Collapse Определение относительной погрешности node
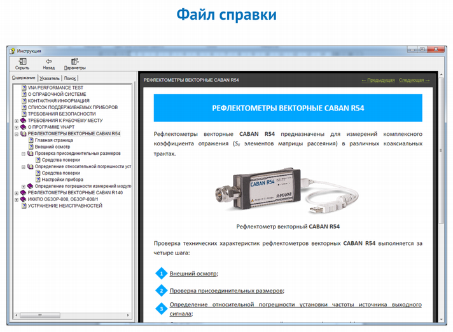Screen dimensions: 453x332 click(24, 167)
